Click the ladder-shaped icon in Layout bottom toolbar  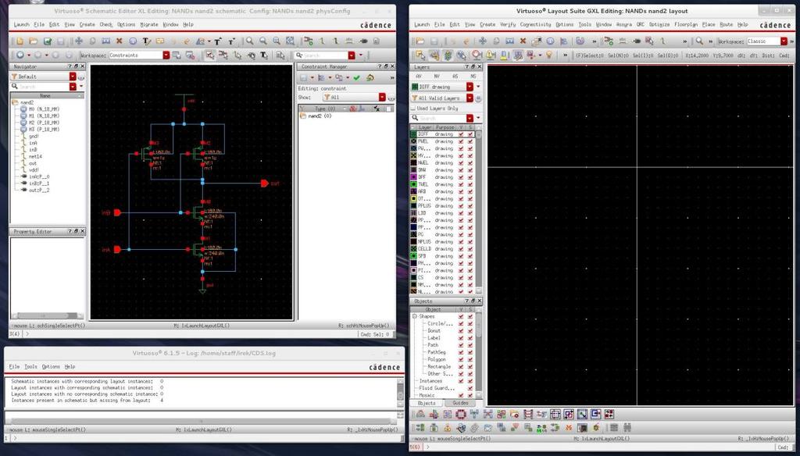(528, 414)
